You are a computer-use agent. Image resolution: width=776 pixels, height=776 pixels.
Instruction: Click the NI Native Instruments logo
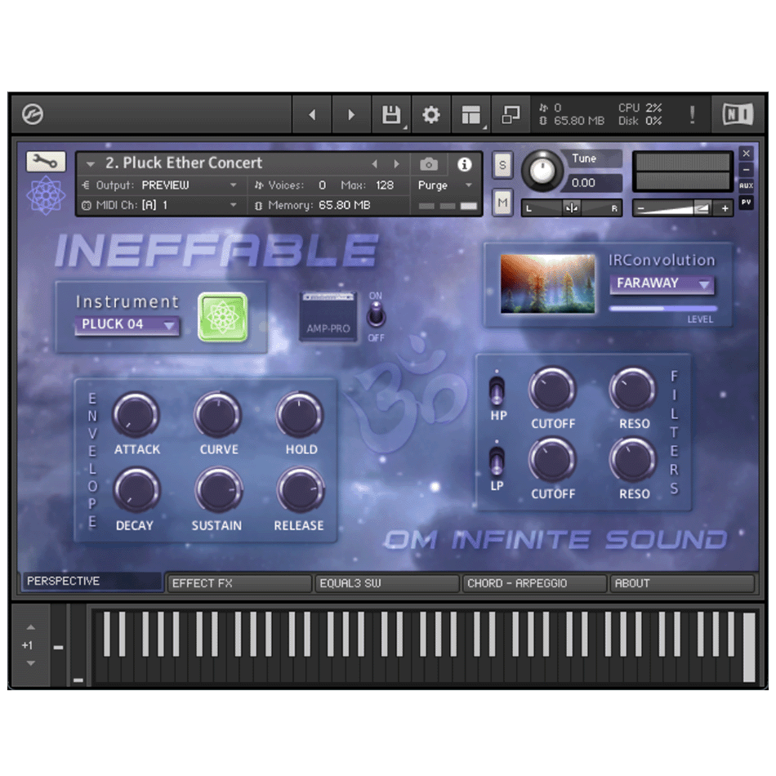point(738,115)
